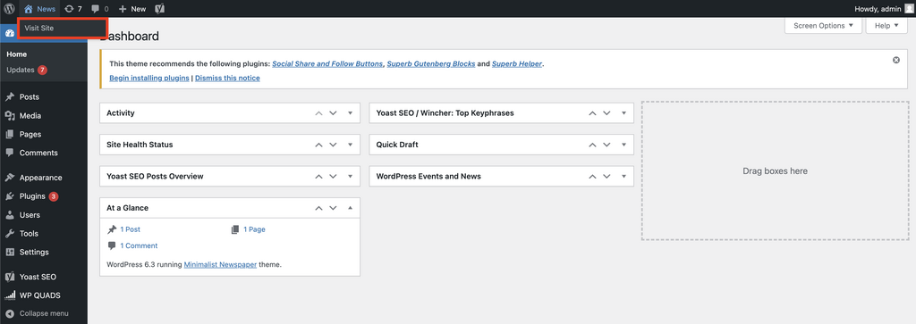This screenshot has width=916, height=324.
Task: Open the Settings menu label
Action: pos(34,253)
